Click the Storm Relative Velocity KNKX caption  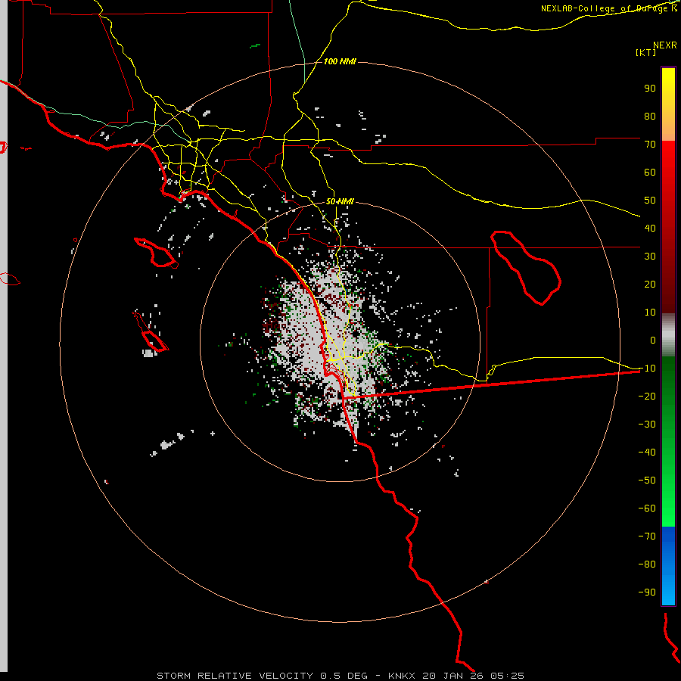point(340,676)
